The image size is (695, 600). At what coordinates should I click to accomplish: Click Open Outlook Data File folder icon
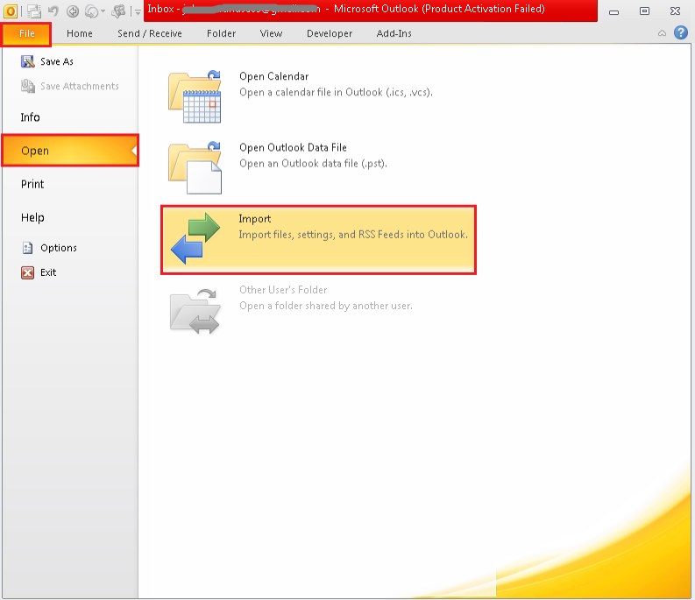point(195,168)
